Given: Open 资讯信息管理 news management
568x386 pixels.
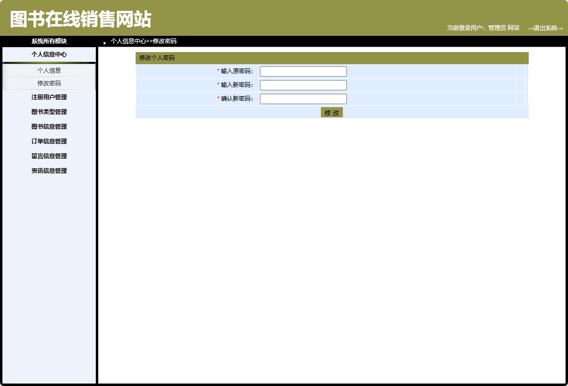Looking at the screenshot, I should point(48,170).
